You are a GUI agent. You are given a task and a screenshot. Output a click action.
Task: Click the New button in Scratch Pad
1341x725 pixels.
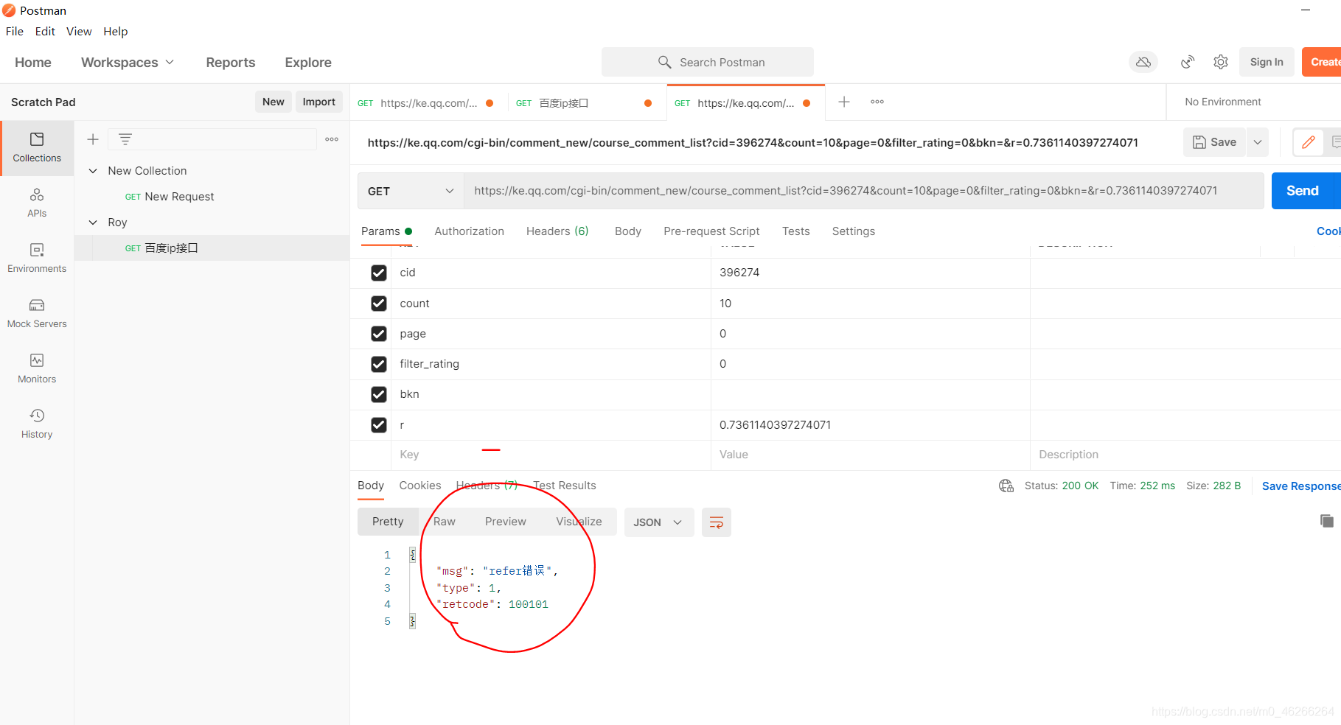point(274,102)
